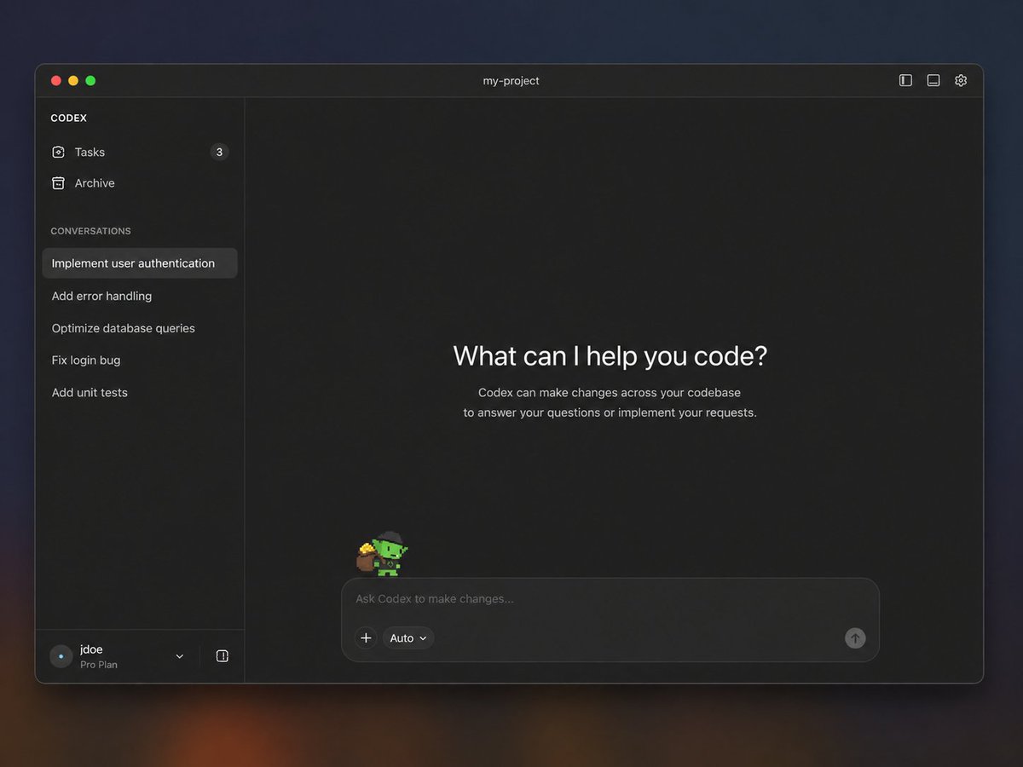This screenshot has width=1023, height=767.
Task: Minimize window with yellow button
Action: [73, 81]
